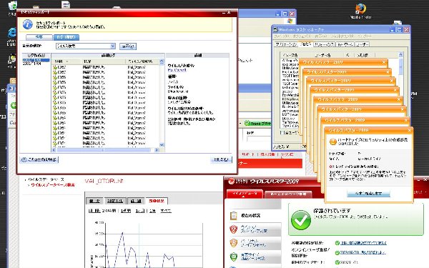Click the green check beside online registration status
429x268 pixels.
(337, 253)
